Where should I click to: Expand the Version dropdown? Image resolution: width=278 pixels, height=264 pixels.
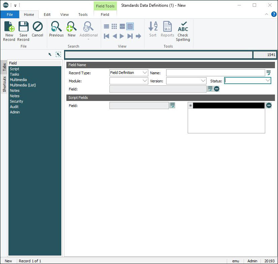tap(203, 81)
